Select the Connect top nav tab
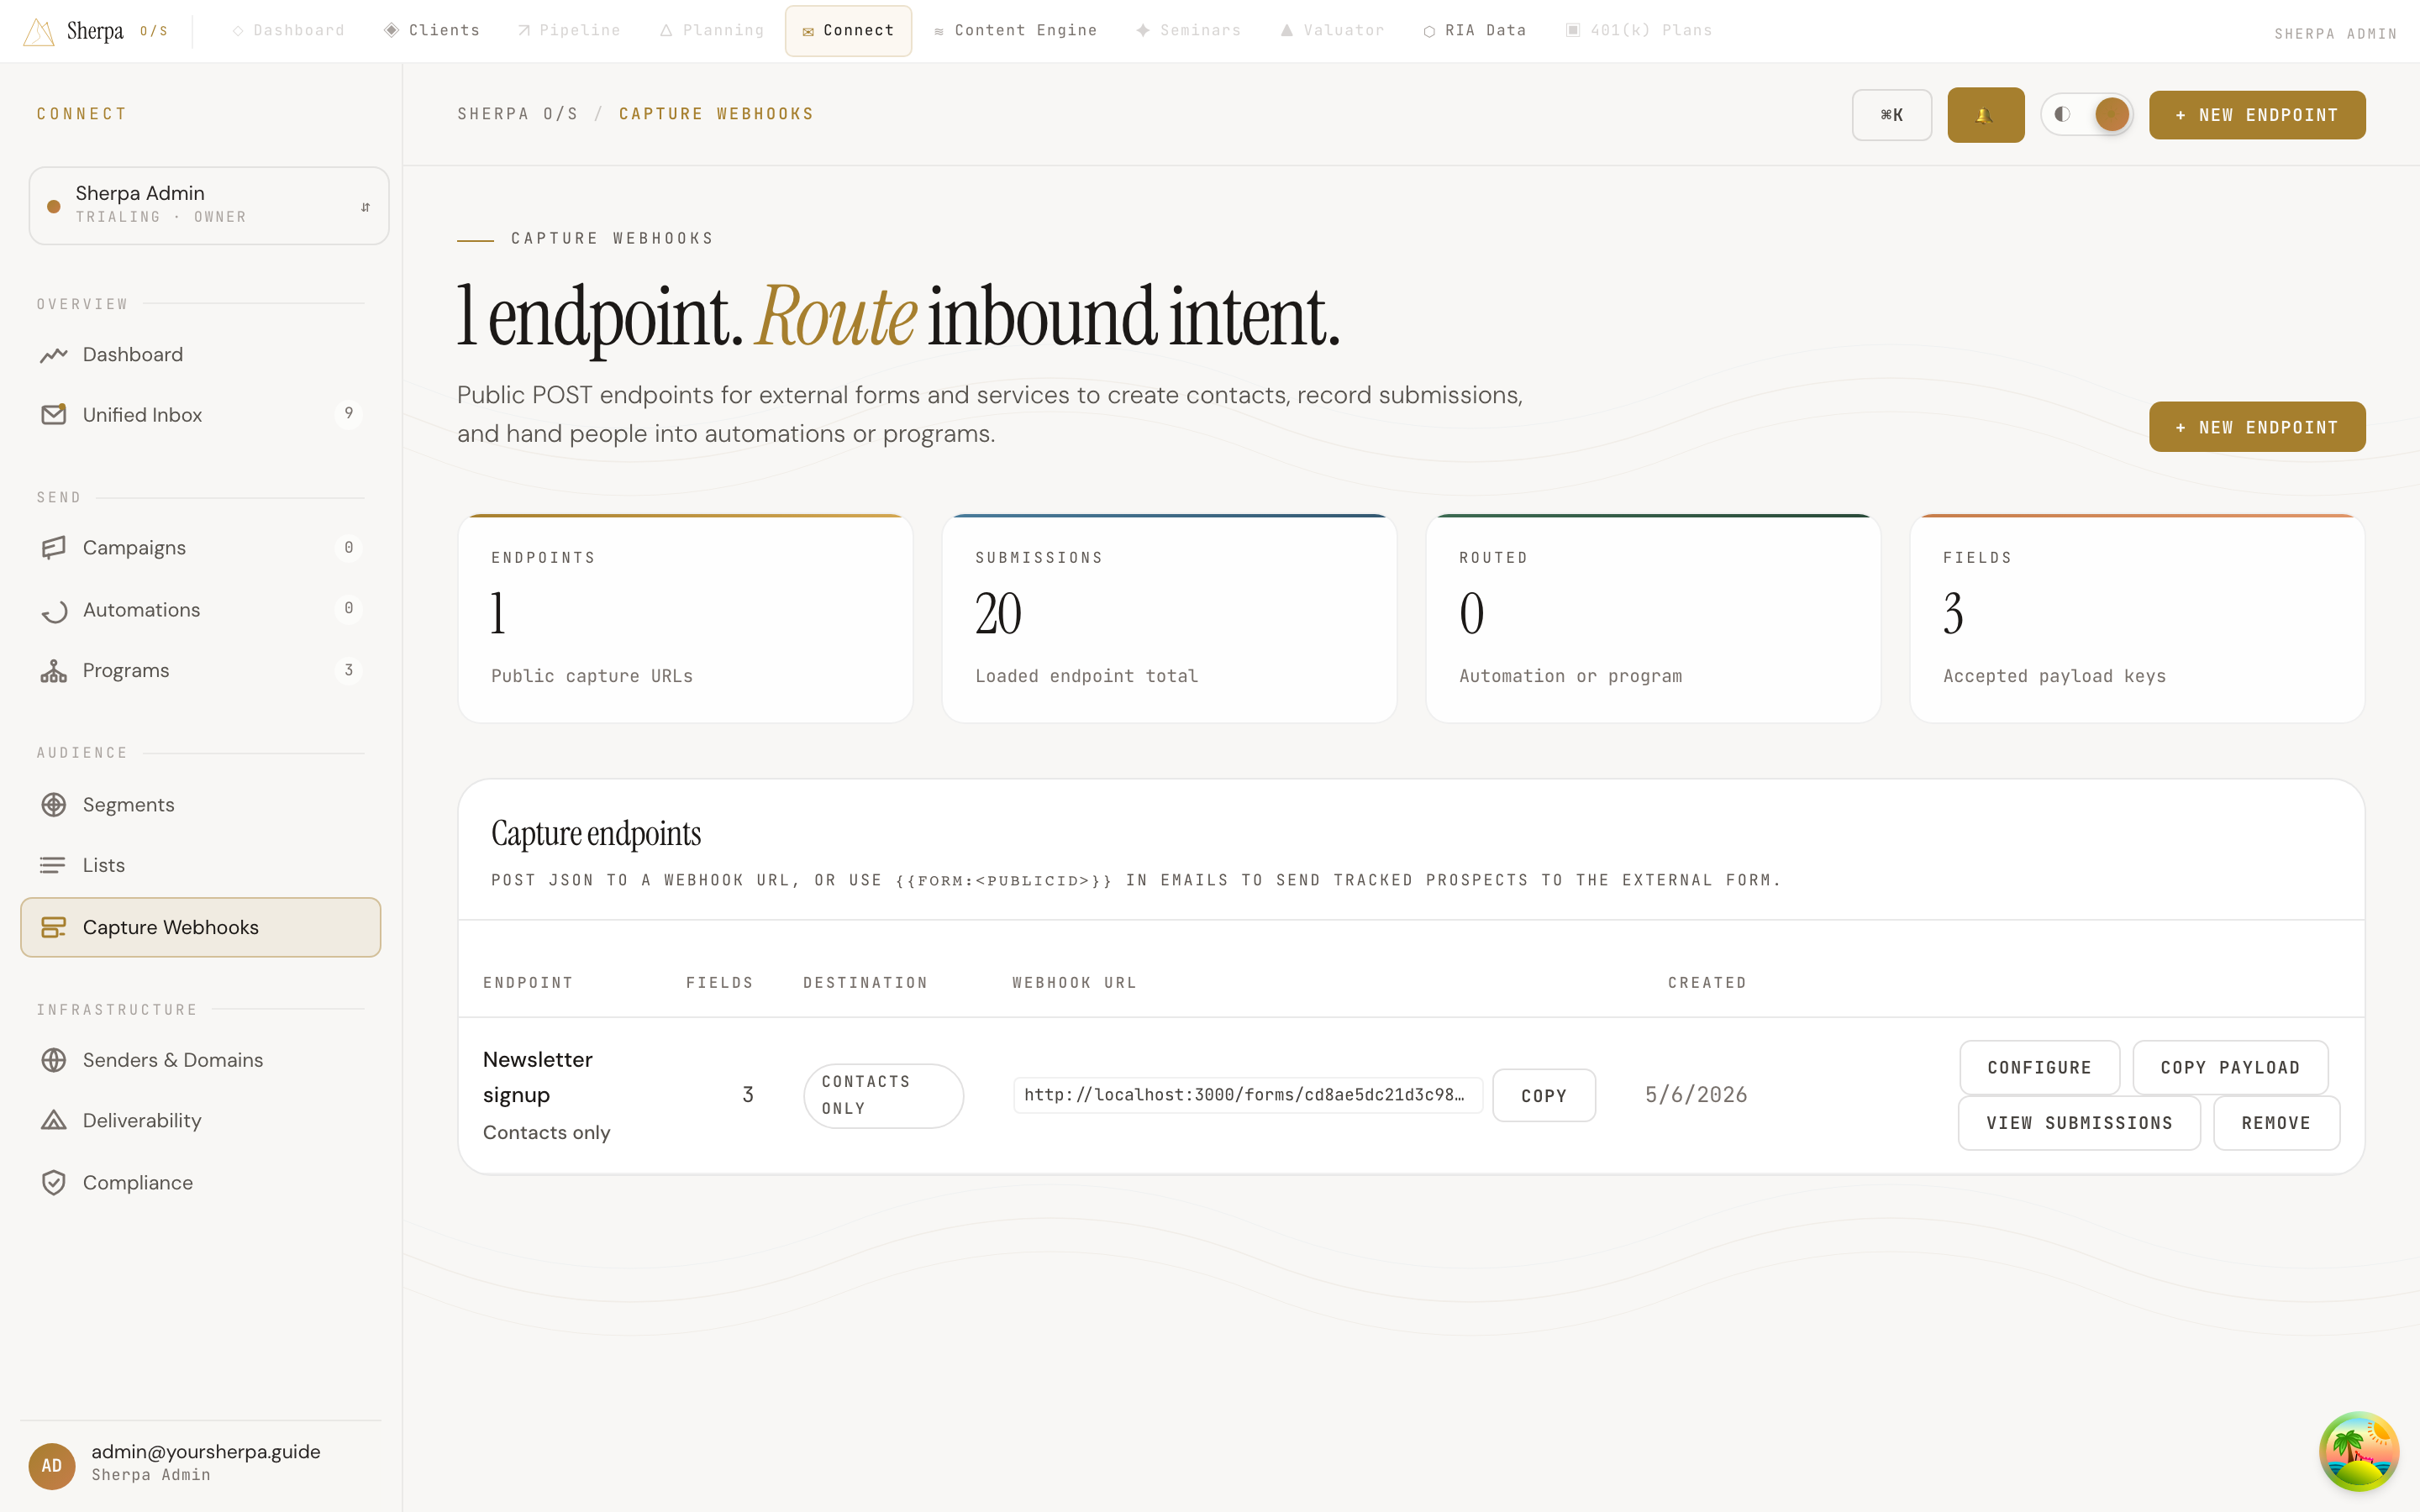2420x1512 pixels. [x=848, y=31]
